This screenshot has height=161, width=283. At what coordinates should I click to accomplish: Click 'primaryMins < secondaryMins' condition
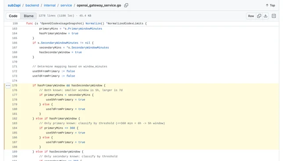pyautogui.click(x=67, y=95)
